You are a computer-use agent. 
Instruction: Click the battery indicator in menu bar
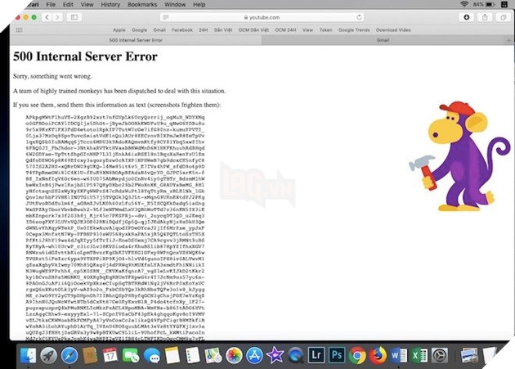point(484,4)
